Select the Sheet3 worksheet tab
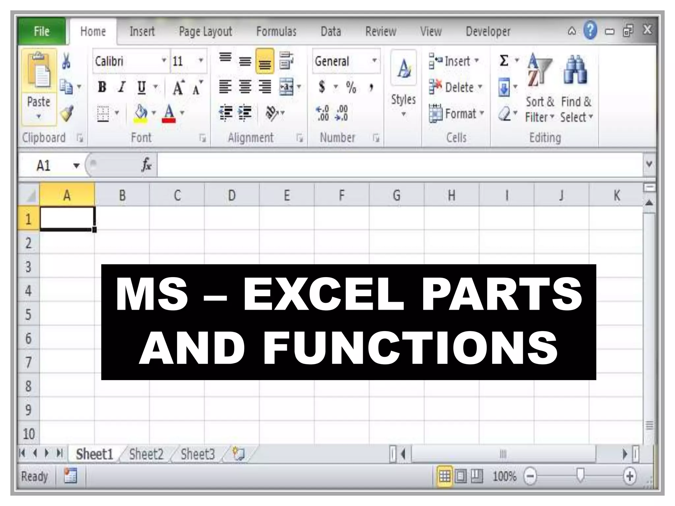Screen dimensions: 675x506 198,454
